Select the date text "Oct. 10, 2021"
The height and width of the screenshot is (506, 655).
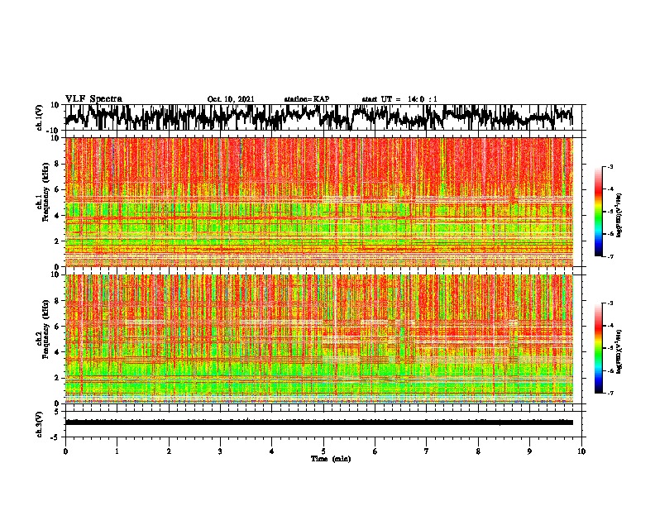click(231, 99)
